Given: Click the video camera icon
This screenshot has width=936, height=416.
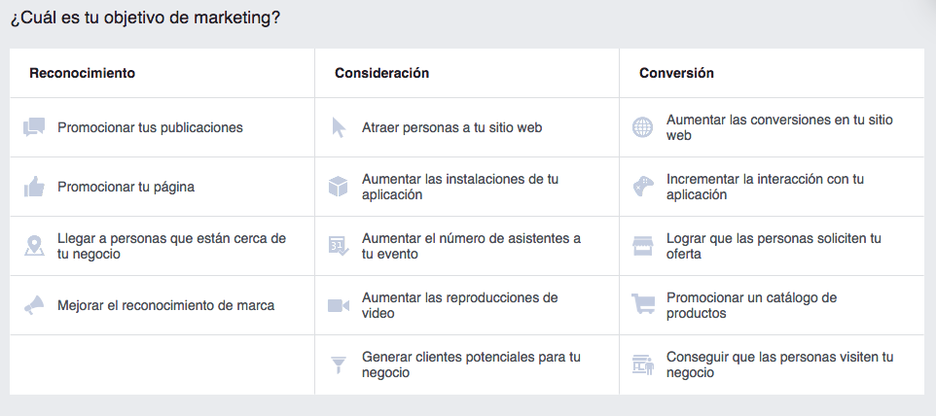Looking at the screenshot, I should (339, 306).
